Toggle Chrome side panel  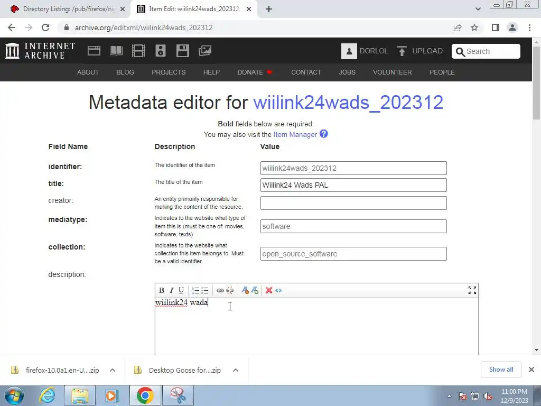pos(496,27)
